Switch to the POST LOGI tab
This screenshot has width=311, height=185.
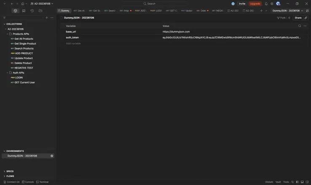tap(156, 11)
